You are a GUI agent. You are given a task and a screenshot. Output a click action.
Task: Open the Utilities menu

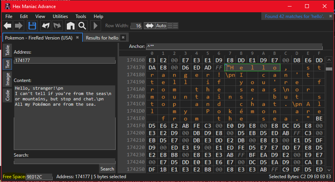pos(60,16)
